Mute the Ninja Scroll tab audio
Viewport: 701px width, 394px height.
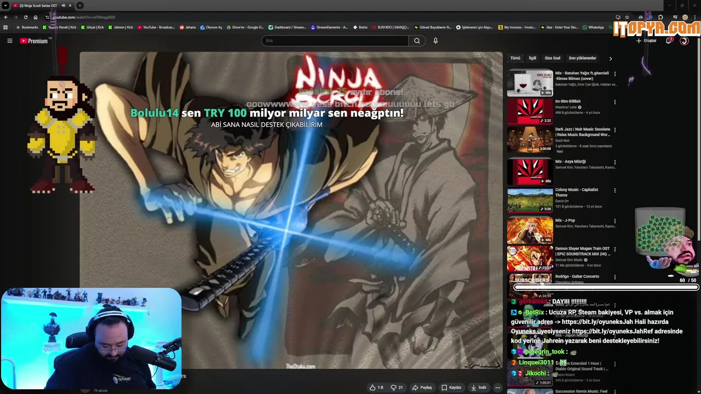64,5
